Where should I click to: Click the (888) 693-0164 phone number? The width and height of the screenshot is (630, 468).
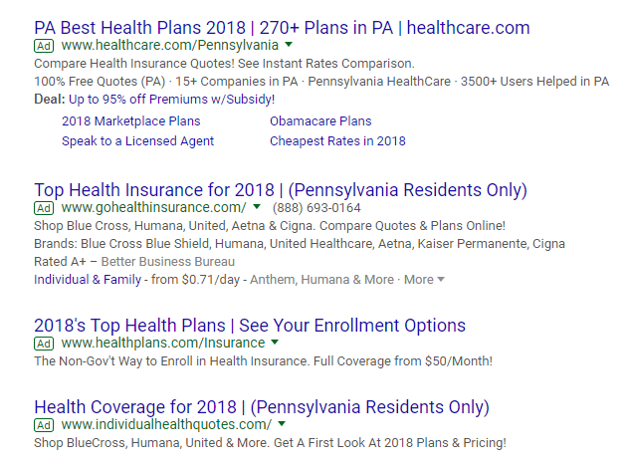pyautogui.click(x=318, y=208)
